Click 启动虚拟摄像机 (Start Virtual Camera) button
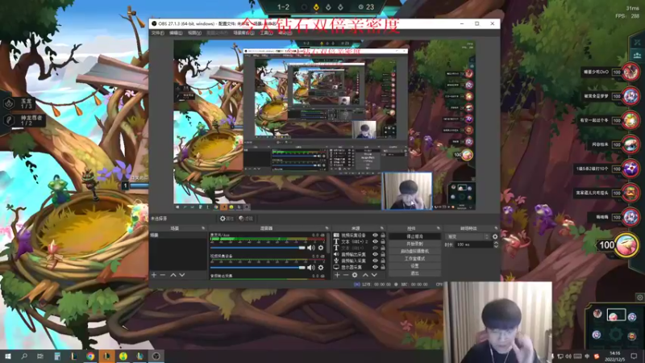 coord(414,251)
